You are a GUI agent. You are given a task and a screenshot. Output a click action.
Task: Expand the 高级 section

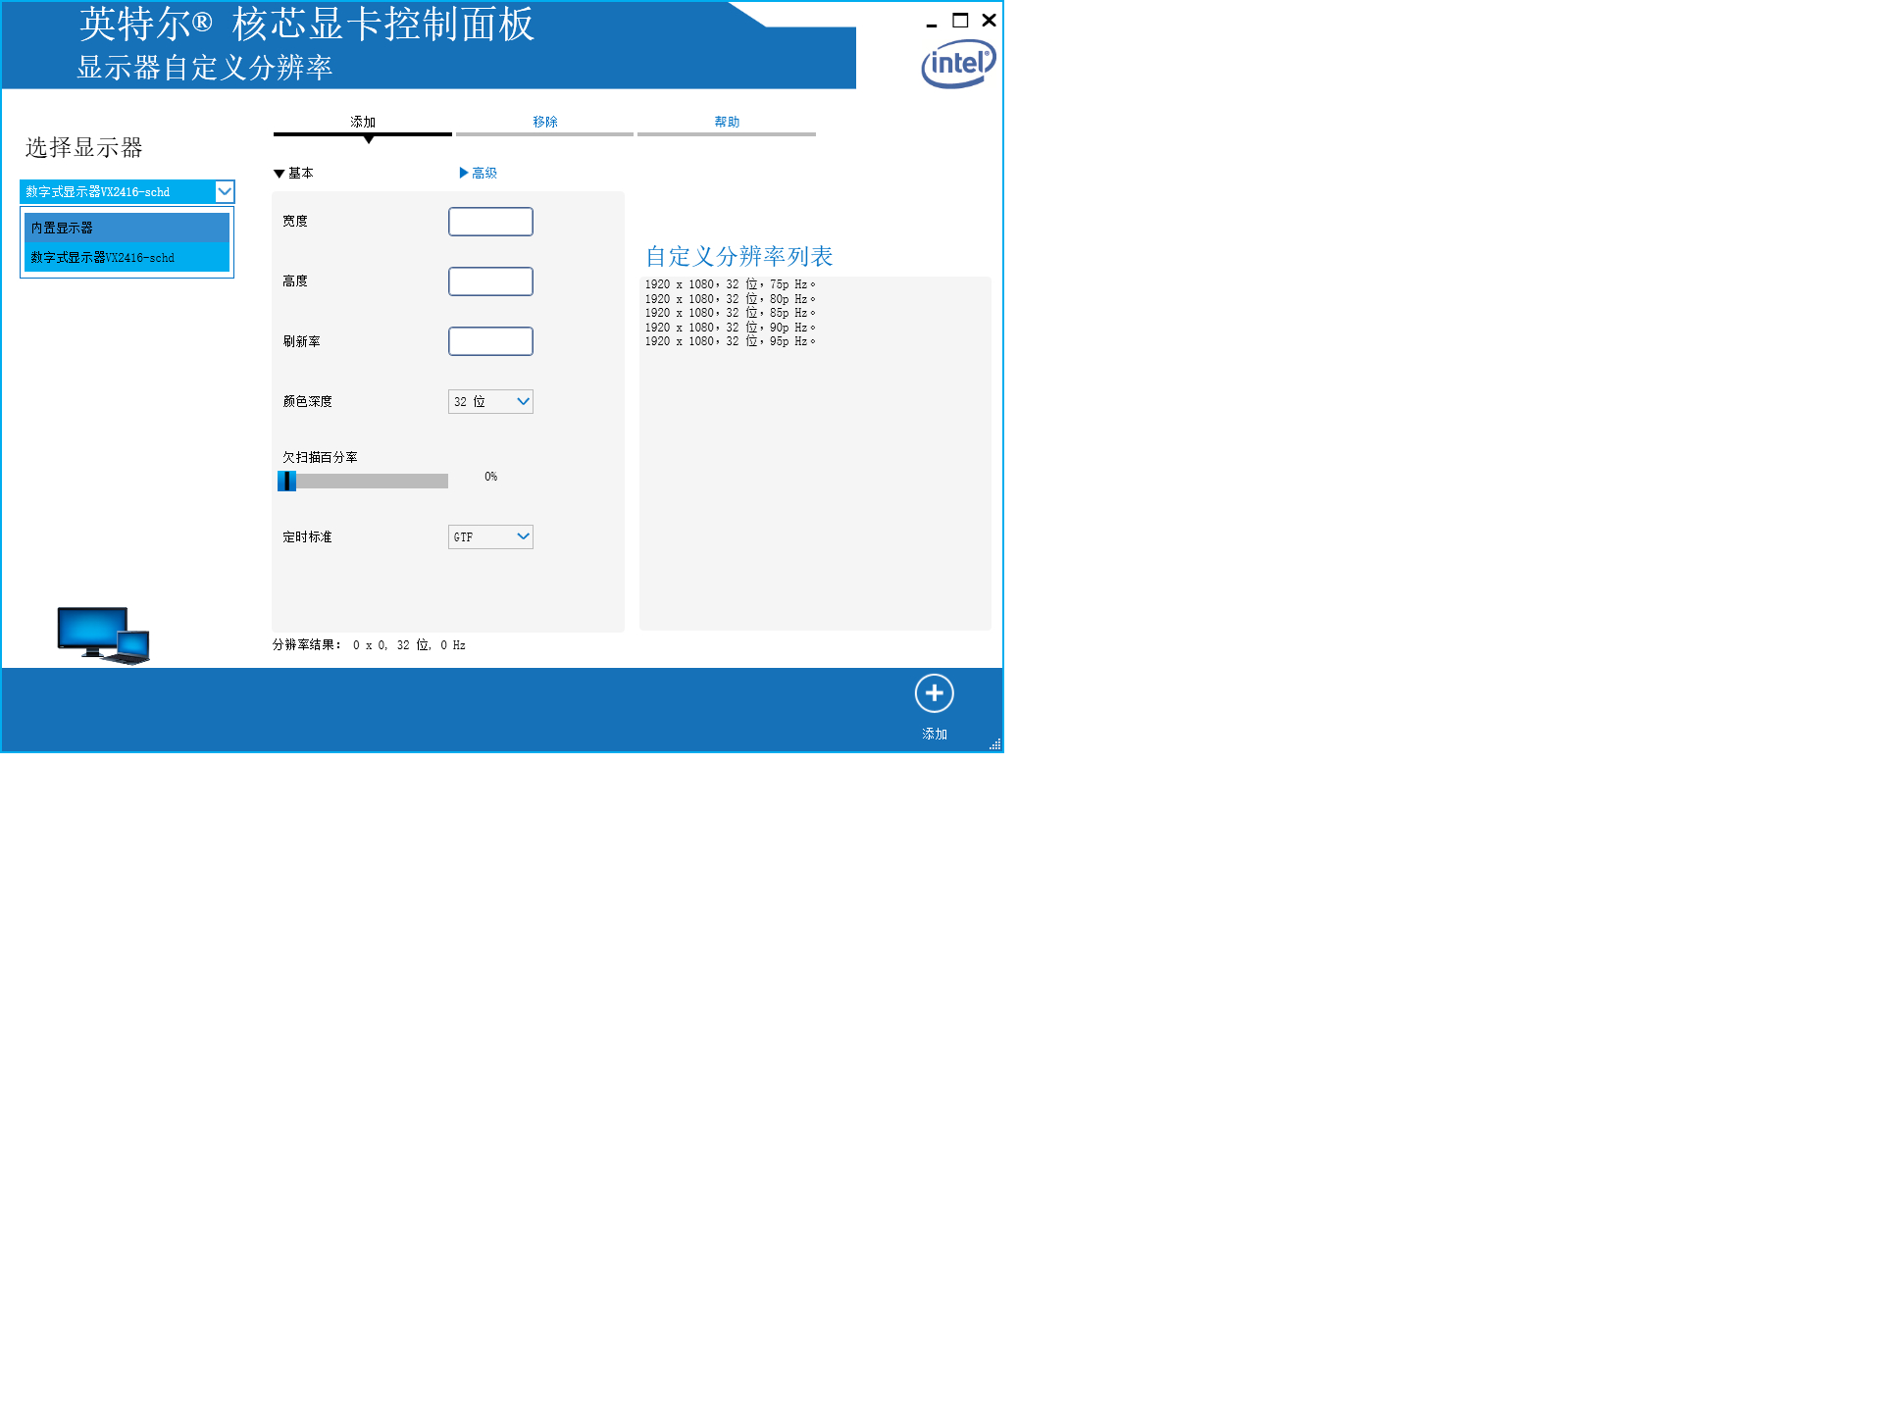(479, 174)
